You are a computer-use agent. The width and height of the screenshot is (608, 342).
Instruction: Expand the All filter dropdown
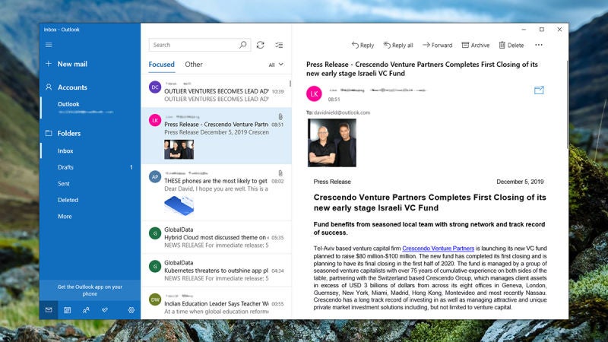[276, 65]
